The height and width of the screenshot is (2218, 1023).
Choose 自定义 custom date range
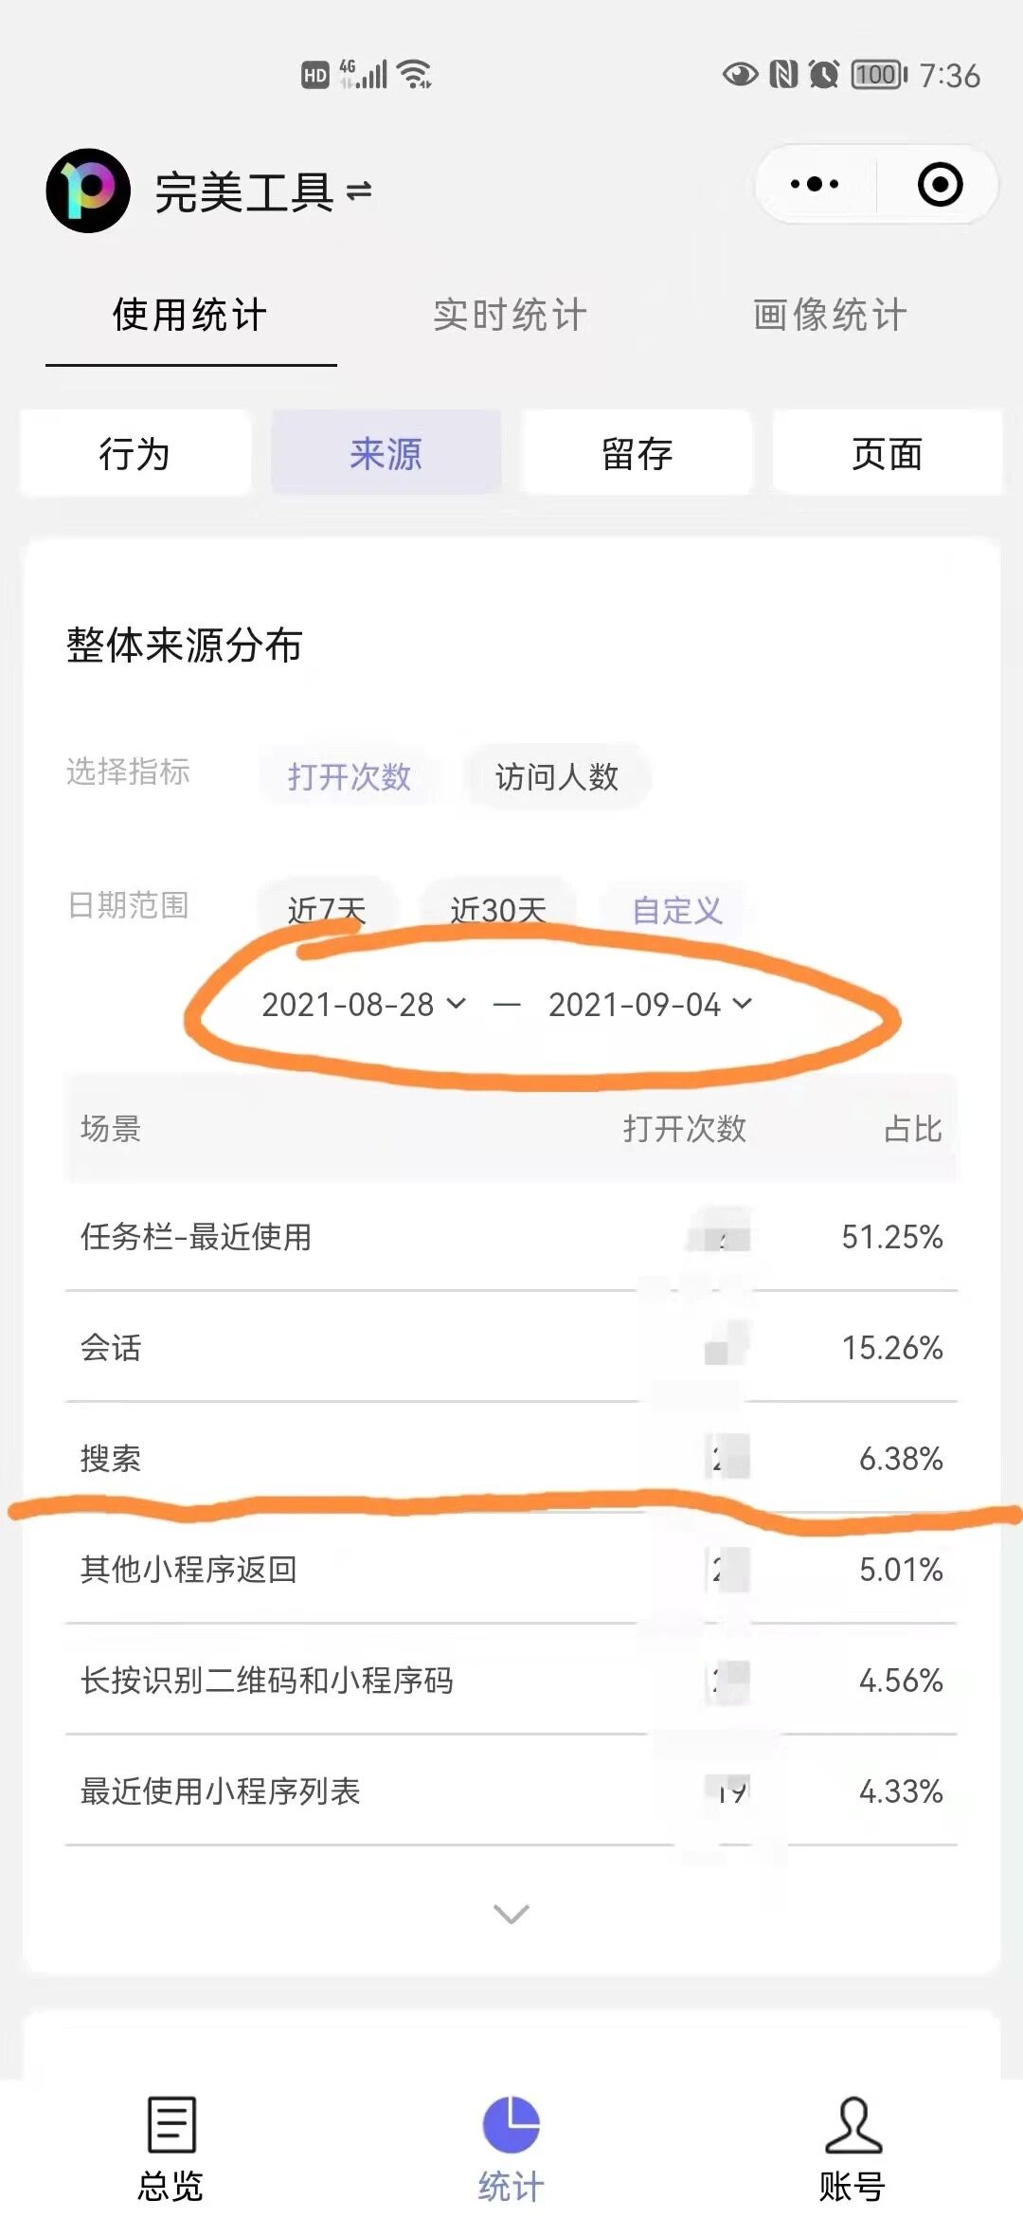(677, 910)
